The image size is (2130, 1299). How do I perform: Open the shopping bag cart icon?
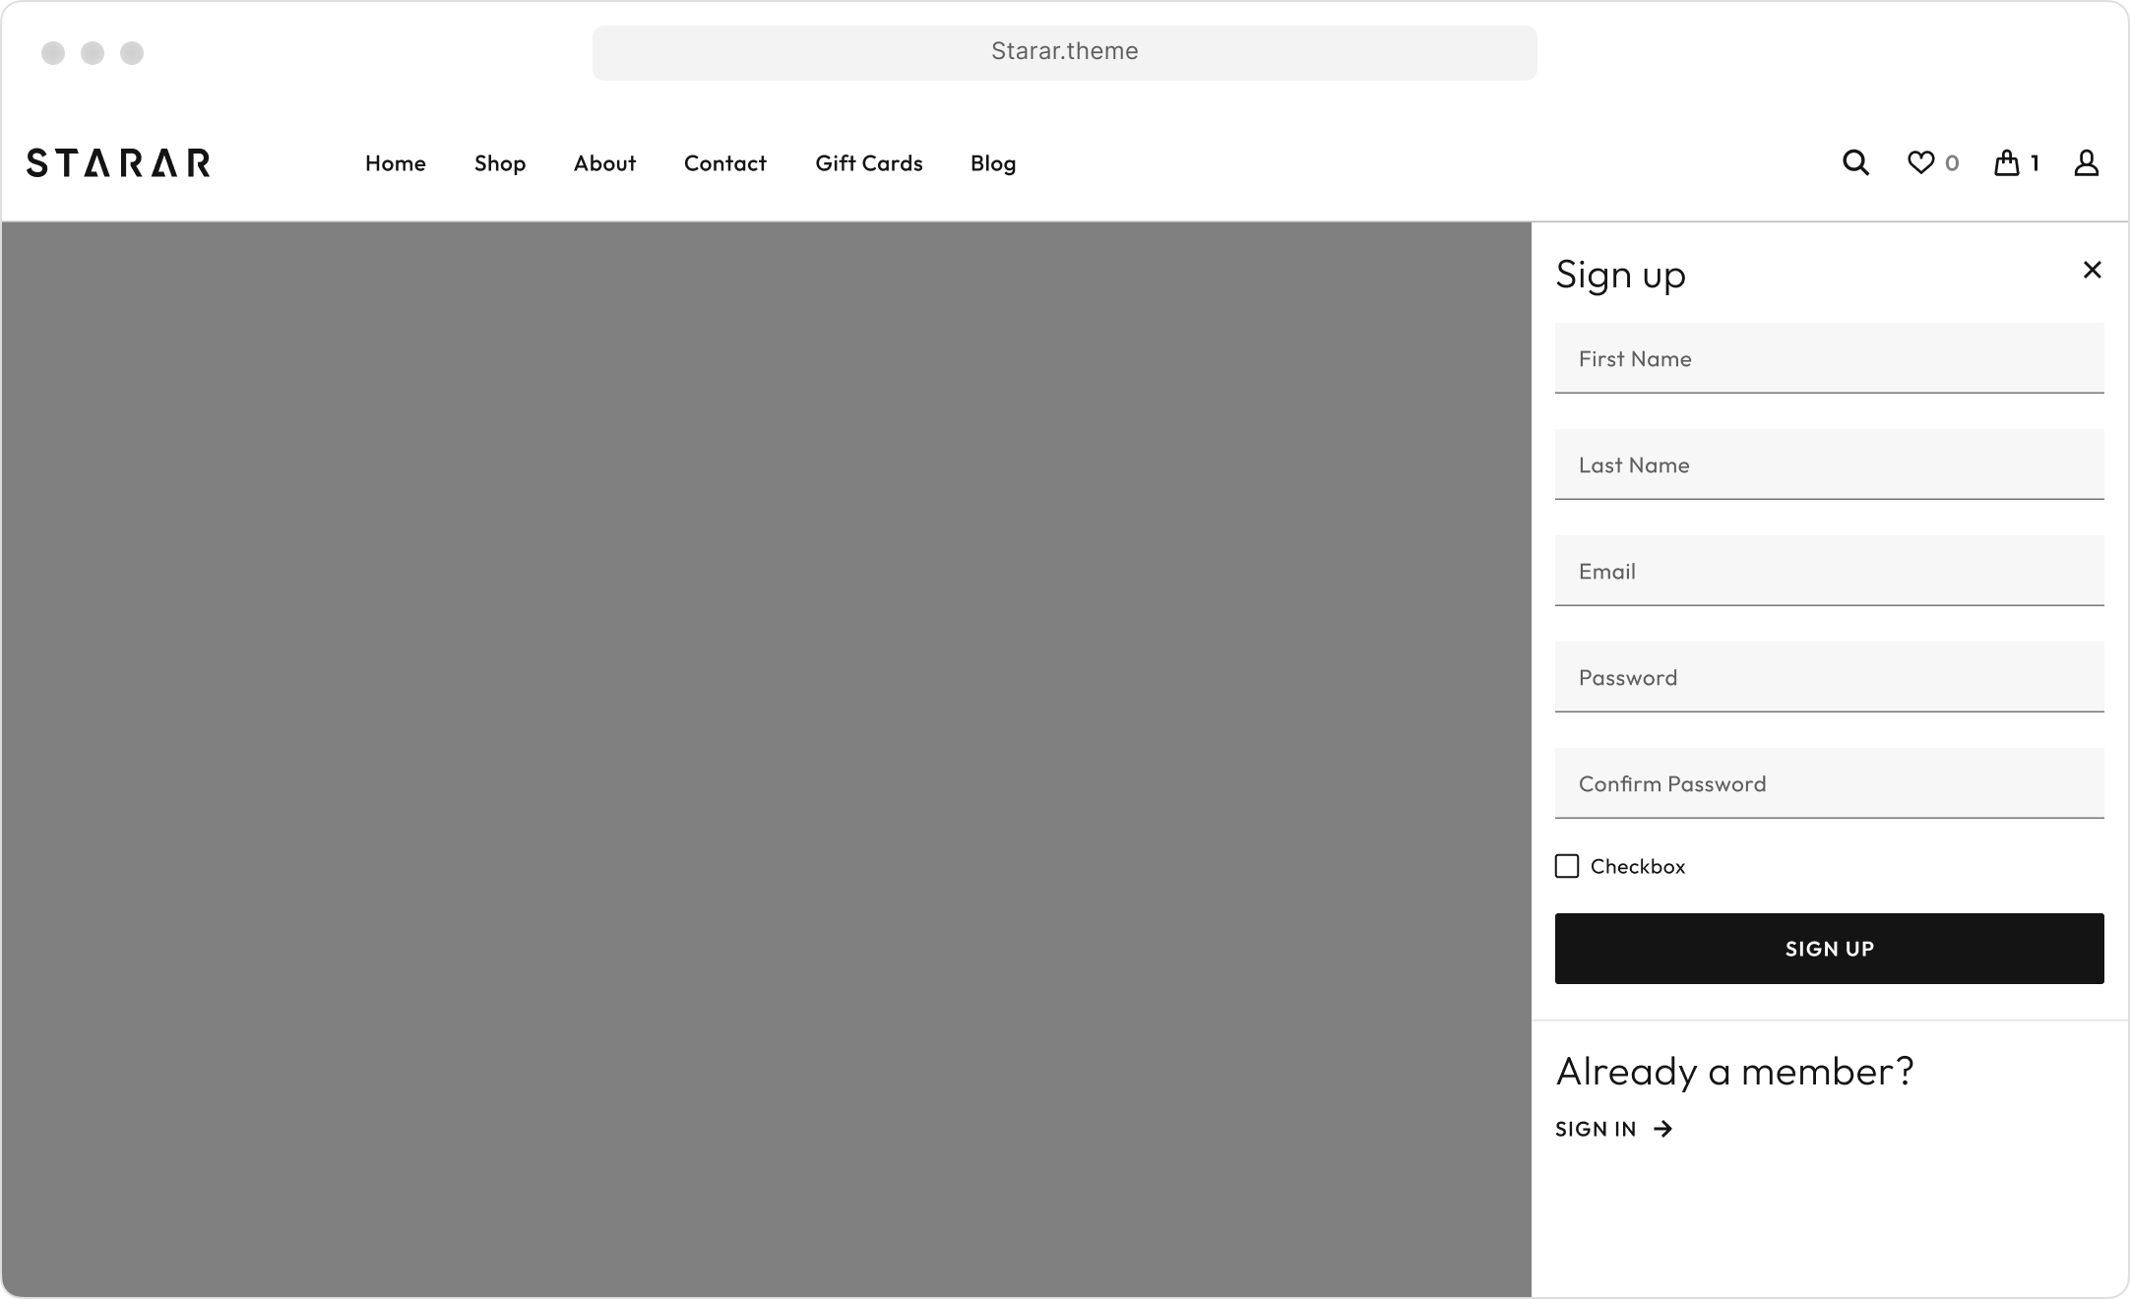pos(2006,162)
